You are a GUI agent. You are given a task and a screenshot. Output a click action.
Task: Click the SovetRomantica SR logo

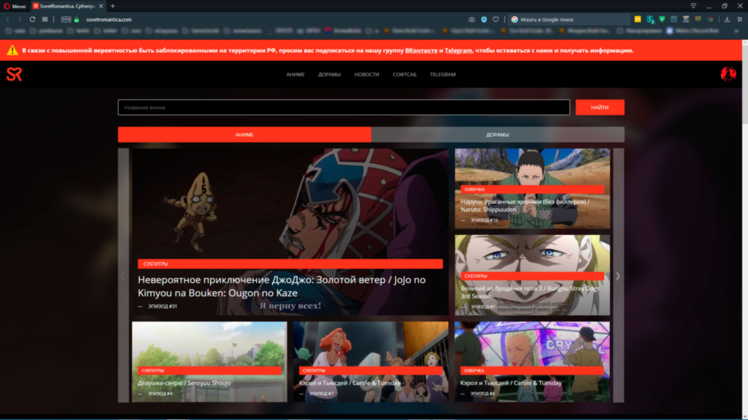(x=14, y=74)
